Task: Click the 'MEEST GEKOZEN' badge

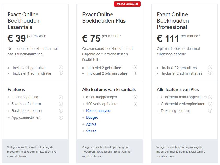Action: 127,4
